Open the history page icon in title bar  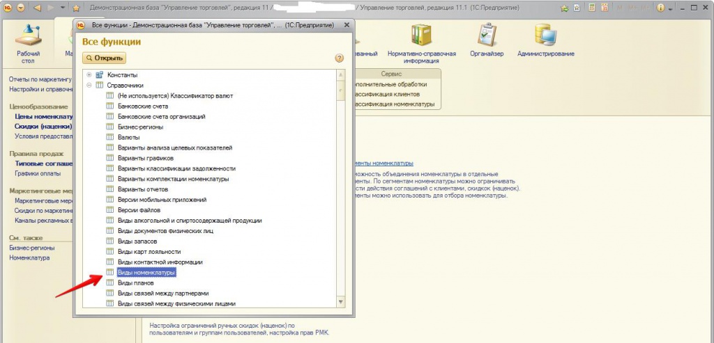click(x=577, y=8)
